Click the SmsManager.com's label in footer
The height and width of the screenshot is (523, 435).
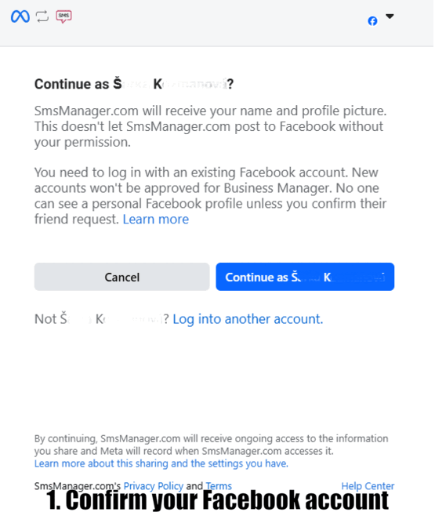78,487
